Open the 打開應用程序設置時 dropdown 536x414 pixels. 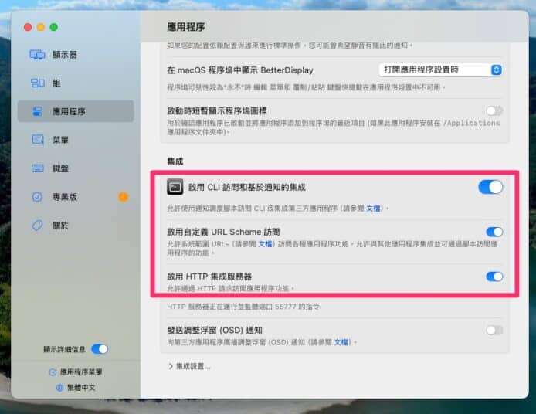442,70
